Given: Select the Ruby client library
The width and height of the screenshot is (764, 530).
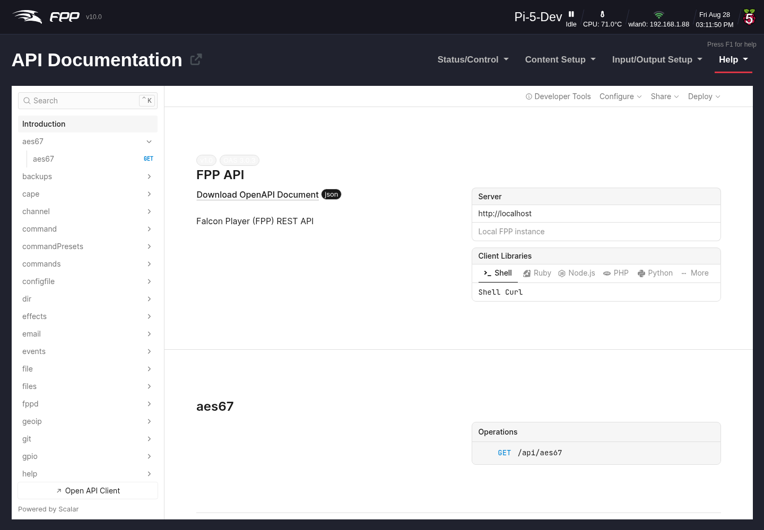Looking at the screenshot, I should 537,273.
